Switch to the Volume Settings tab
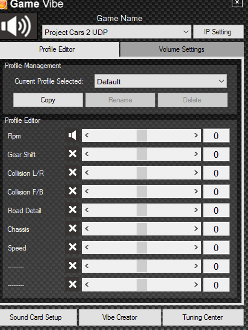The image size is (248, 330). click(182, 49)
